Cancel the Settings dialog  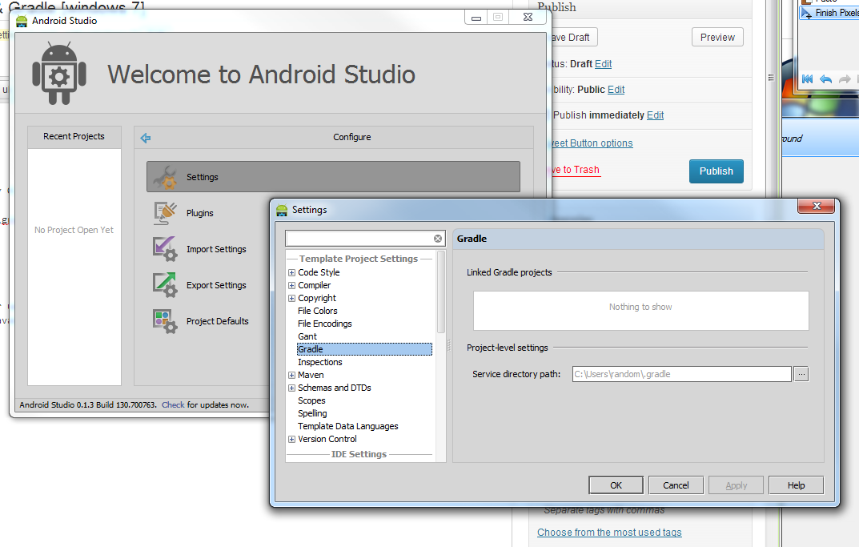click(676, 485)
